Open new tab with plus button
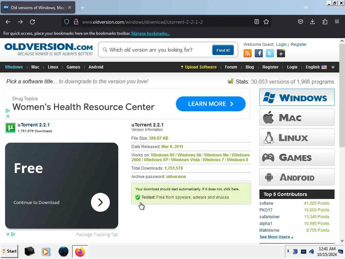Viewport: 345px width, 259px height. pos(83,8)
